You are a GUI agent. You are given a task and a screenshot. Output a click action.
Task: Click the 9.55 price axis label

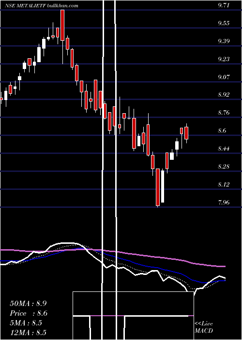click(224, 23)
